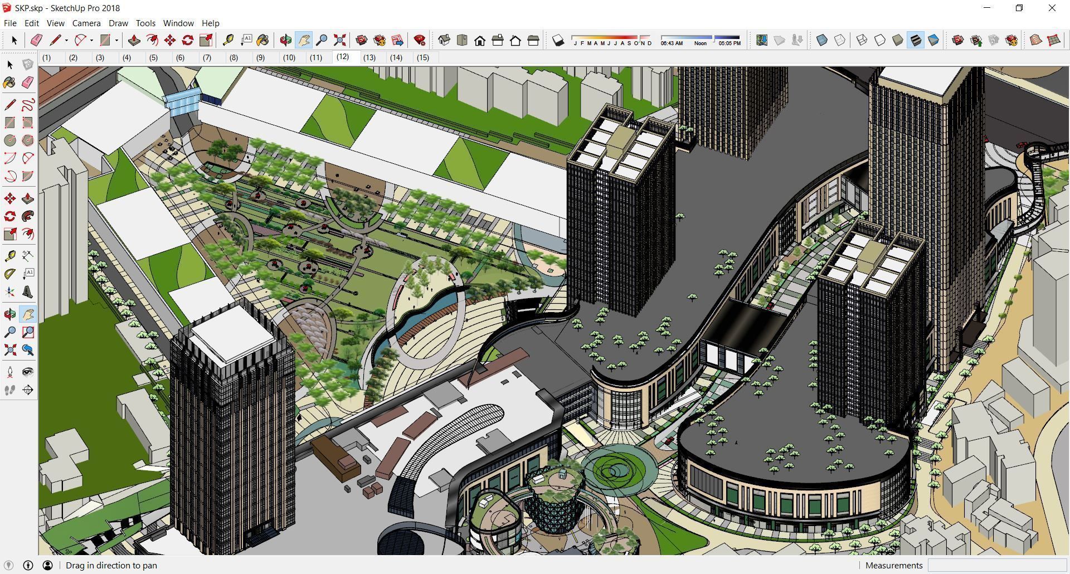Enable Hidden Line style
The width and height of the screenshot is (1070, 574).
tap(880, 40)
